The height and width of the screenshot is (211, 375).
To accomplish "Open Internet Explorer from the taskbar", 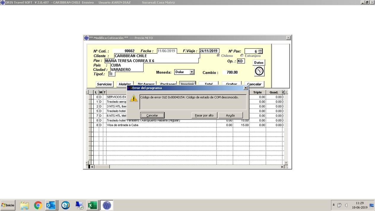I will coord(66,205).
